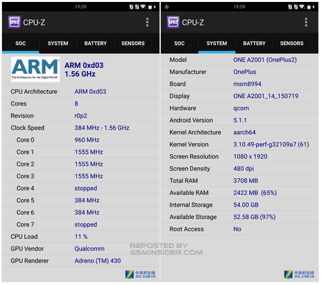Select the SYSTEM tab in right screen
This screenshot has width=321, height=285.
217,43
